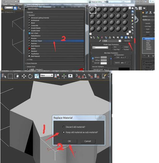Click the Ambient color swatch
The image size is (159, 163).
tap(104, 57)
